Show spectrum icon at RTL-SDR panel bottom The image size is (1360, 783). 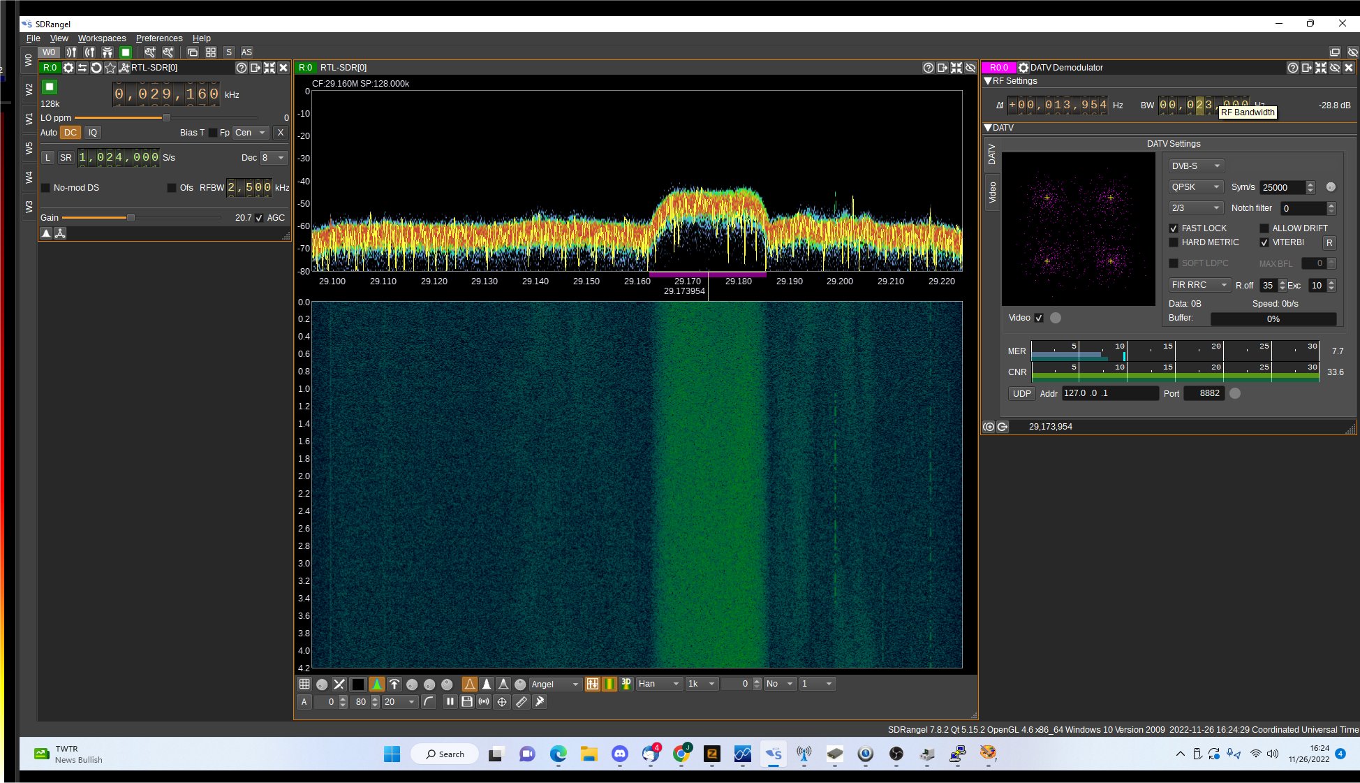point(46,233)
